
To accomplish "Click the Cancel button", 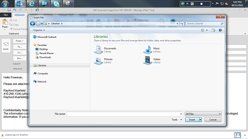I will [213, 120].
